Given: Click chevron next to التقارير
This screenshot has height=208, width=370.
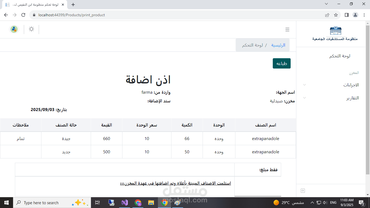Looking at the screenshot, I should pyautogui.click(x=304, y=98).
